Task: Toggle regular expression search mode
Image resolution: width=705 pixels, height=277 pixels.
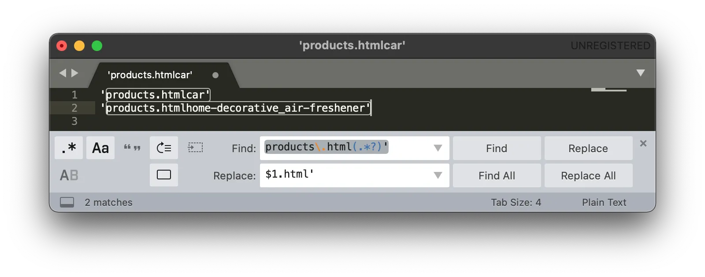Action: (69, 148)
